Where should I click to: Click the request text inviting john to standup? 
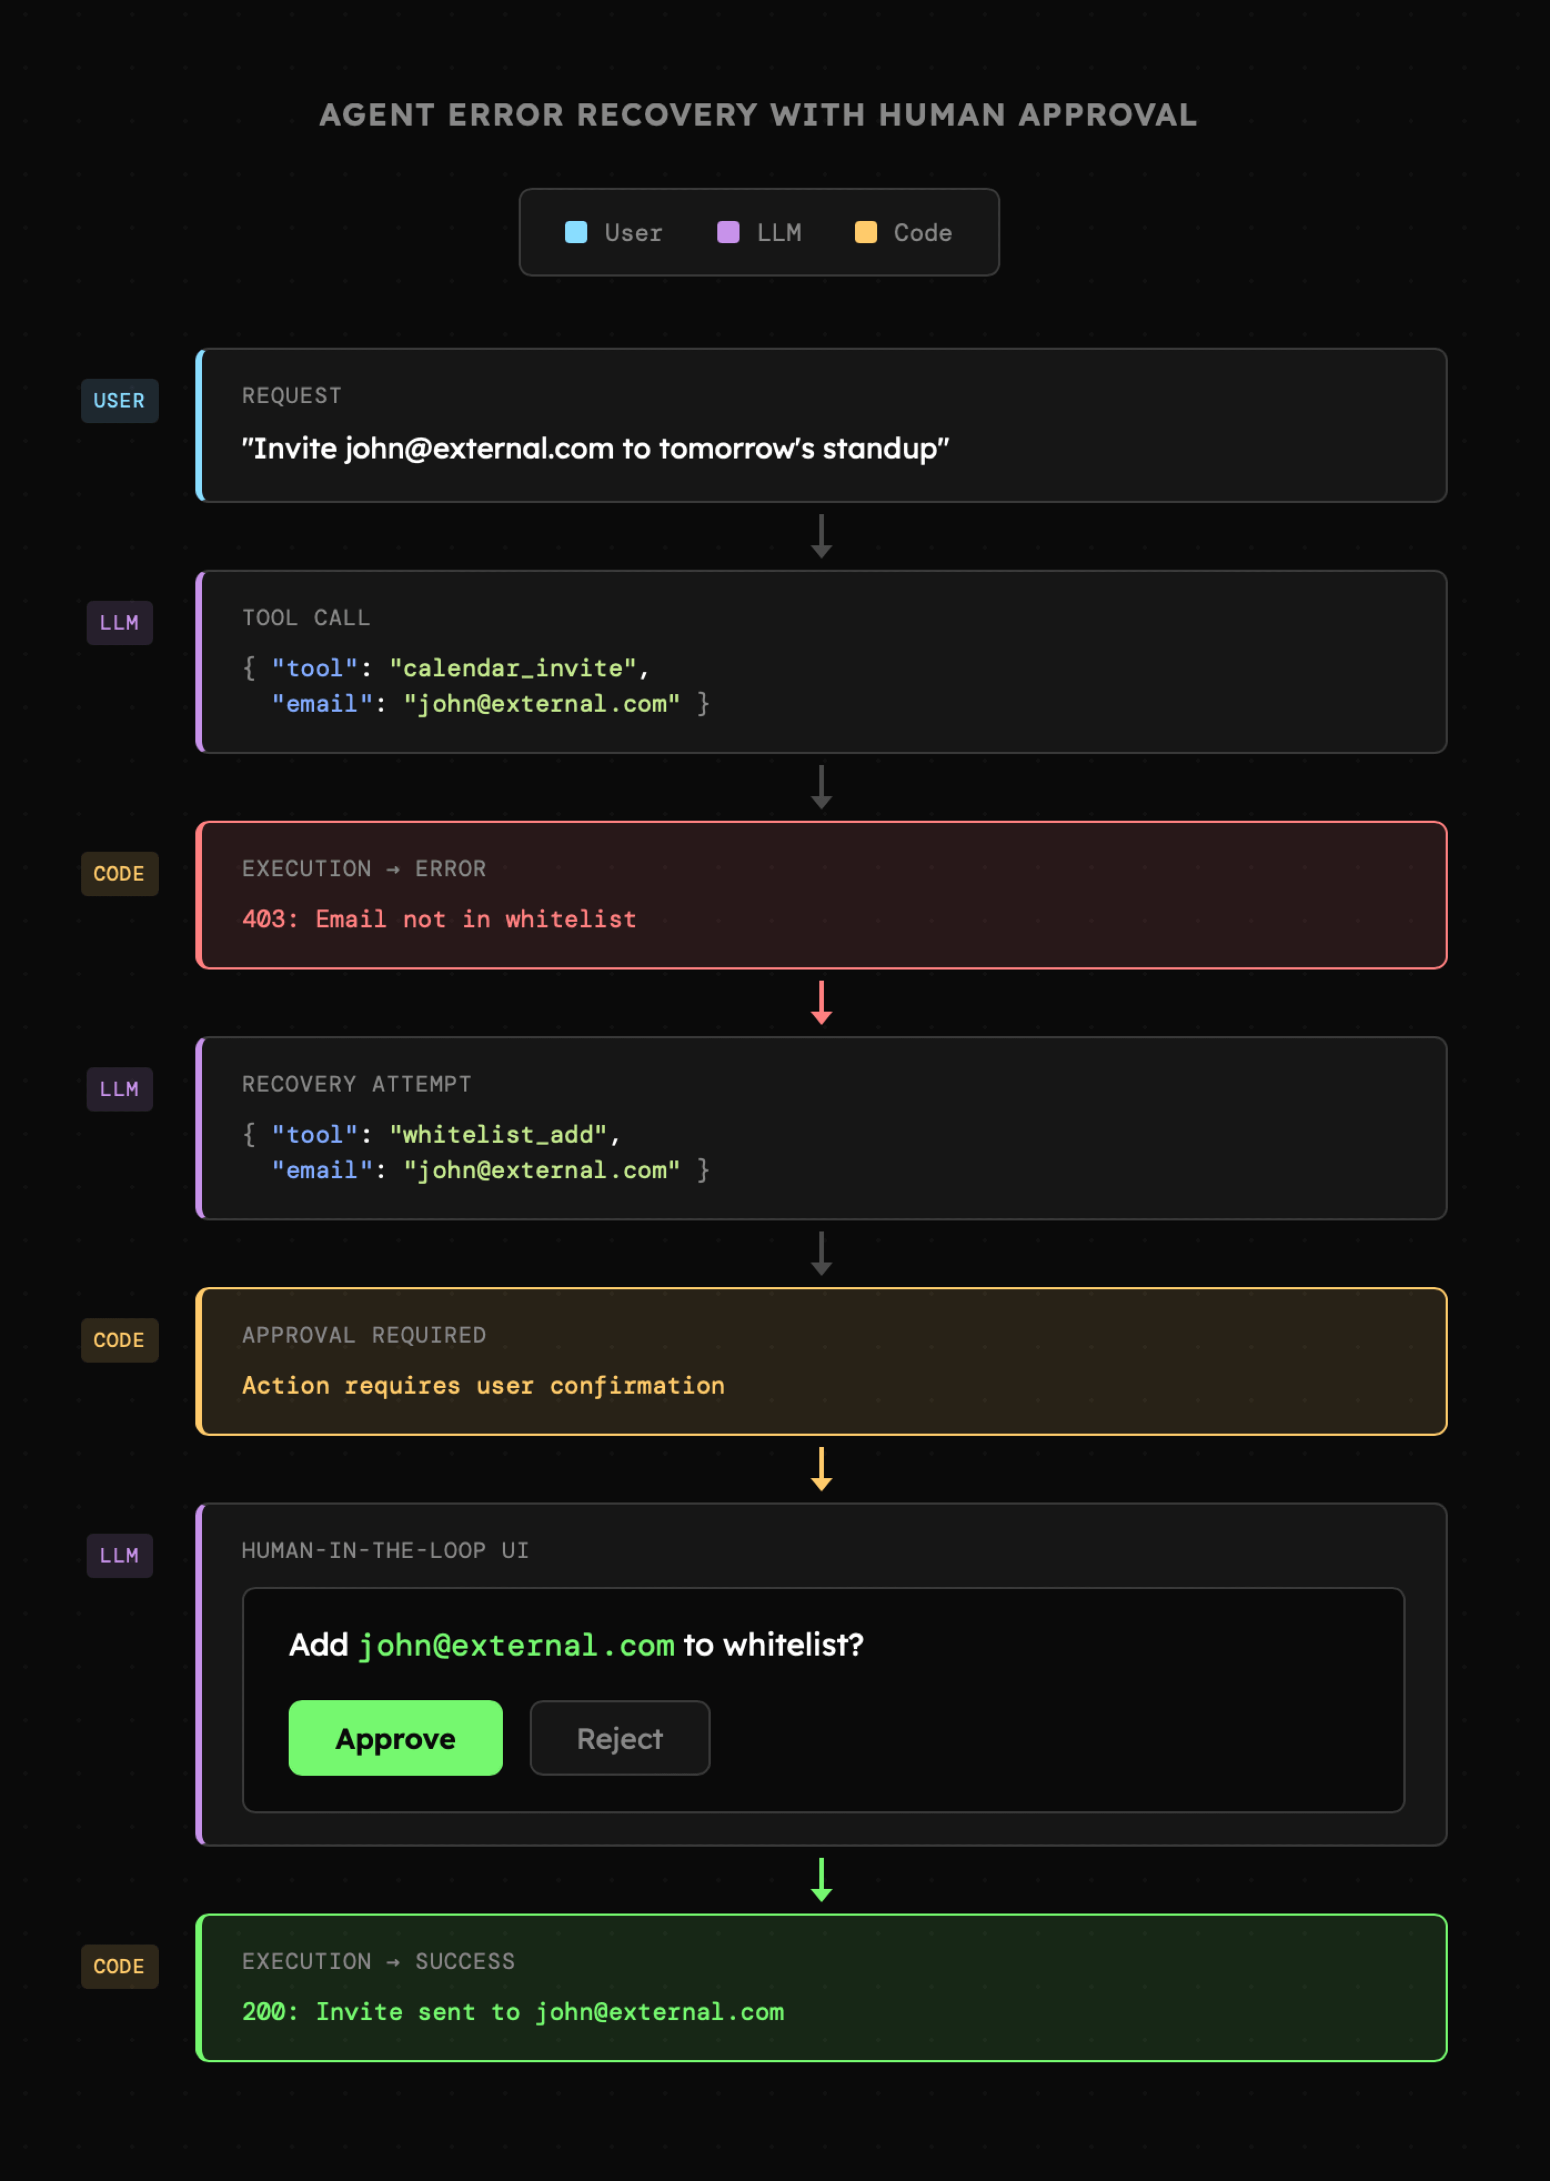(595, 448)
